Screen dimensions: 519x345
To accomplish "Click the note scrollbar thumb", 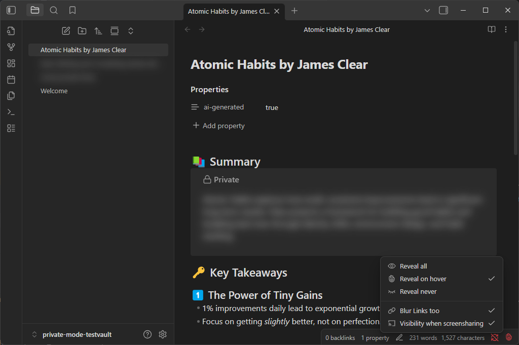I will coord(515,98).
